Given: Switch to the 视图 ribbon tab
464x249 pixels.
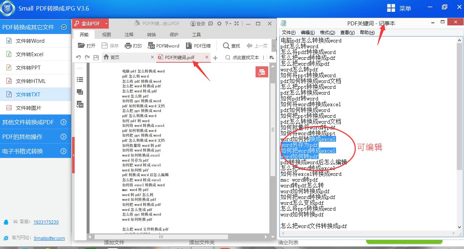Looking at the screenshot, I should pyautogui.click(x=107, y=34).
